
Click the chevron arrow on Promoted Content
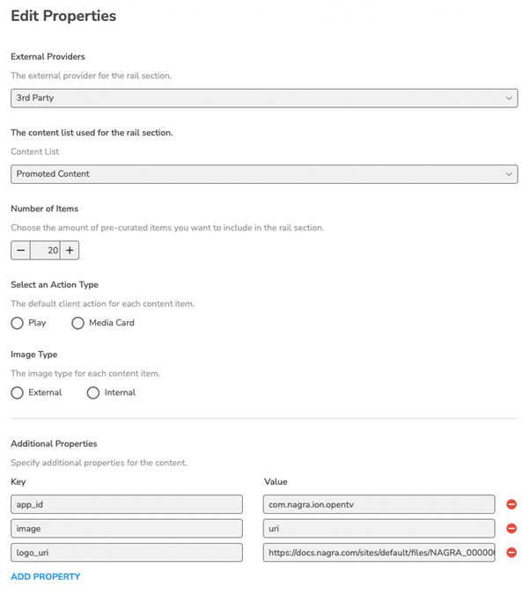(509, 174)
